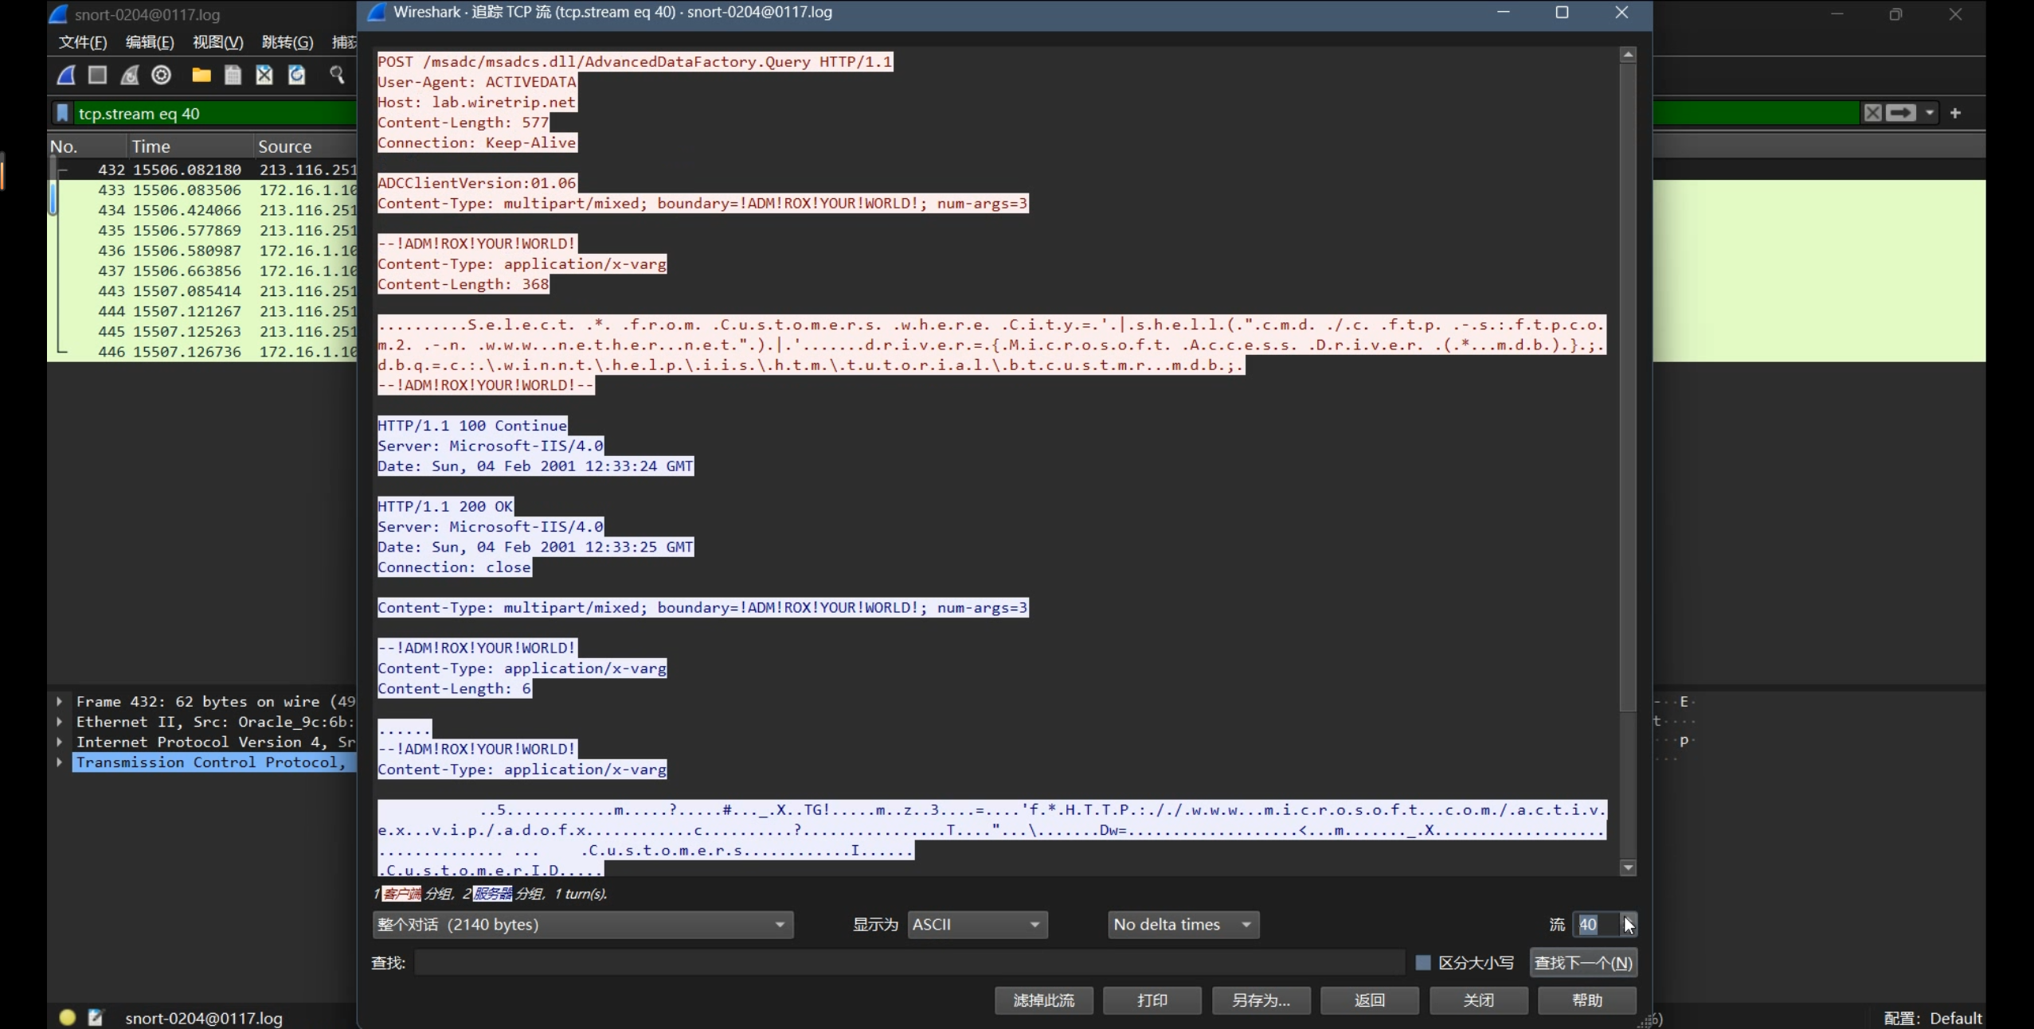Open the ASCII display format dropdown

[x=976, y=925]
